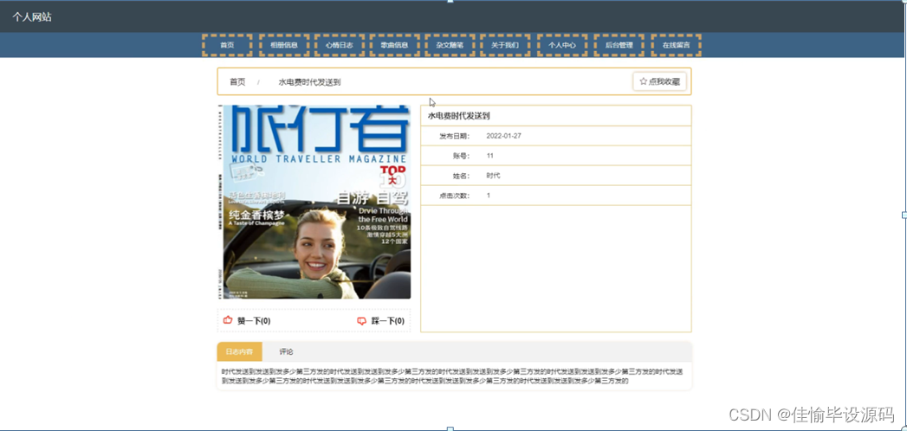Screen dimensions: 907x431
Task: Open the 相册信息 nav item
Action: (x=284, y=45)
